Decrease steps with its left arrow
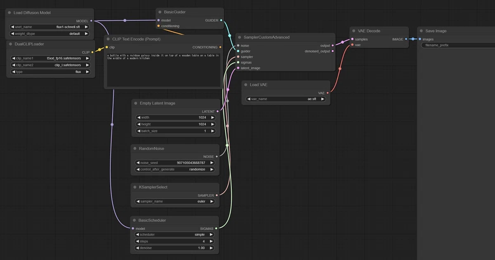 click(137, 241)
